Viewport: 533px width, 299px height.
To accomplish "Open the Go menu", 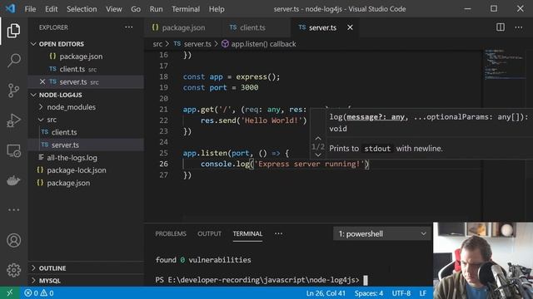I will (x=136, y=9).
